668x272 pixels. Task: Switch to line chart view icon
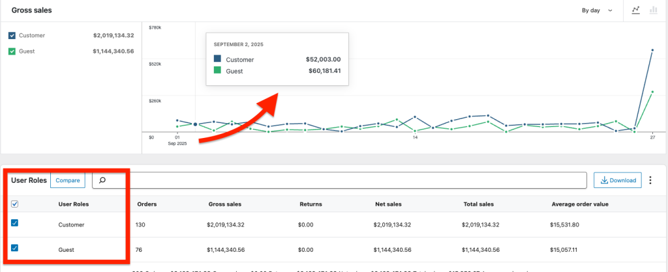pyautogui.click(x=635, y=10)
